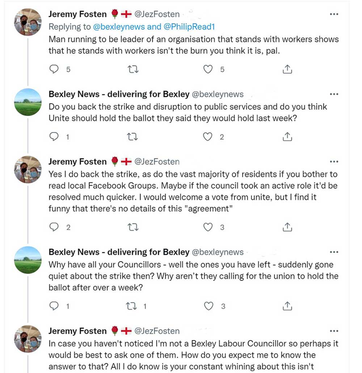Share the 'Yes I do back the strike' tweet
Viewport: 362px width, 373px height.
pyautogui.click(x=287, y=227)
